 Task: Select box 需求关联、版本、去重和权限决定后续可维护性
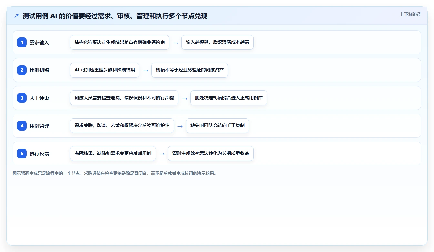pyautogui.click(x=122, y=126)
